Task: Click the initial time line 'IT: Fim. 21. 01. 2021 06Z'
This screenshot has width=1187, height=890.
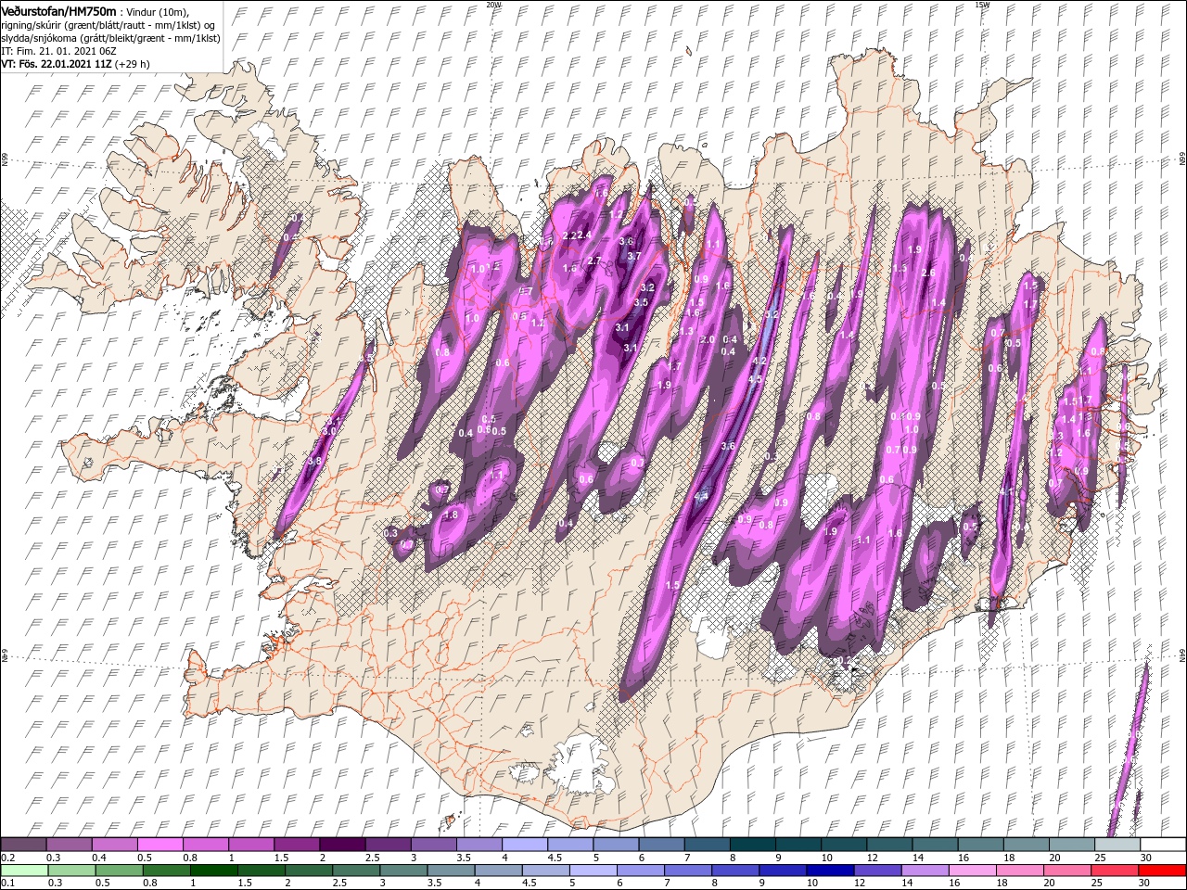Action: tap(58, 51)
